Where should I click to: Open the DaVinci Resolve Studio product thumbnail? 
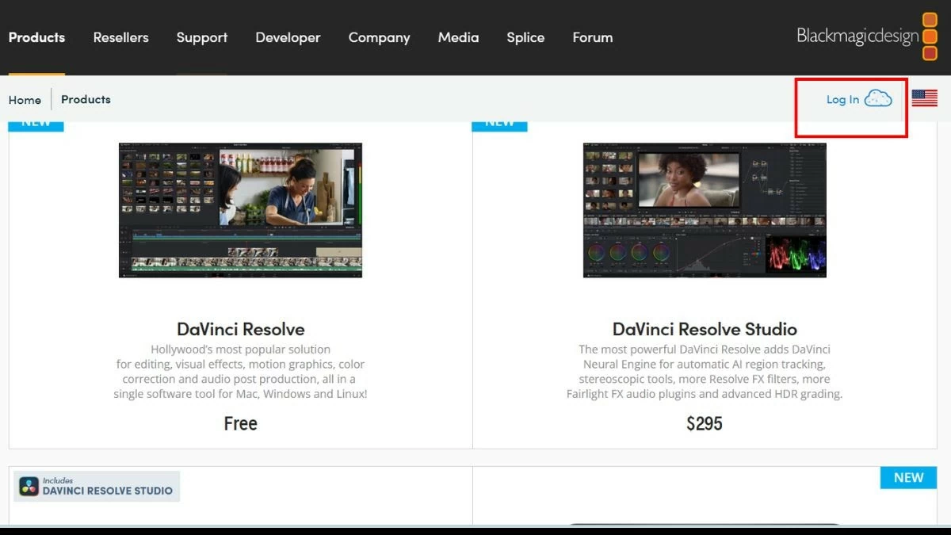coord(704,210)
